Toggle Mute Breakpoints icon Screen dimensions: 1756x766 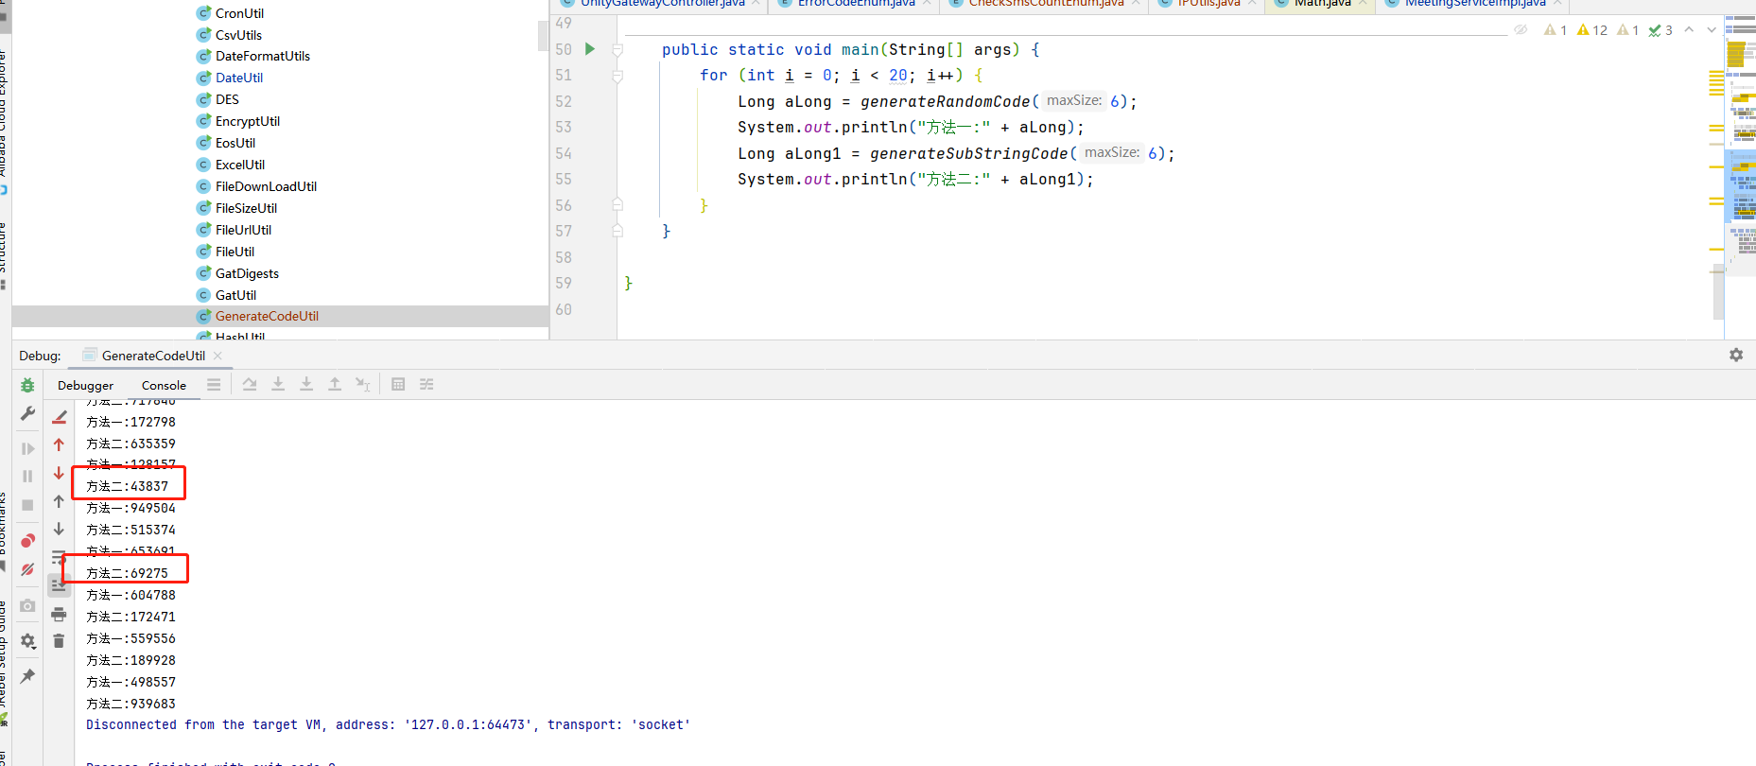point(27,569)
